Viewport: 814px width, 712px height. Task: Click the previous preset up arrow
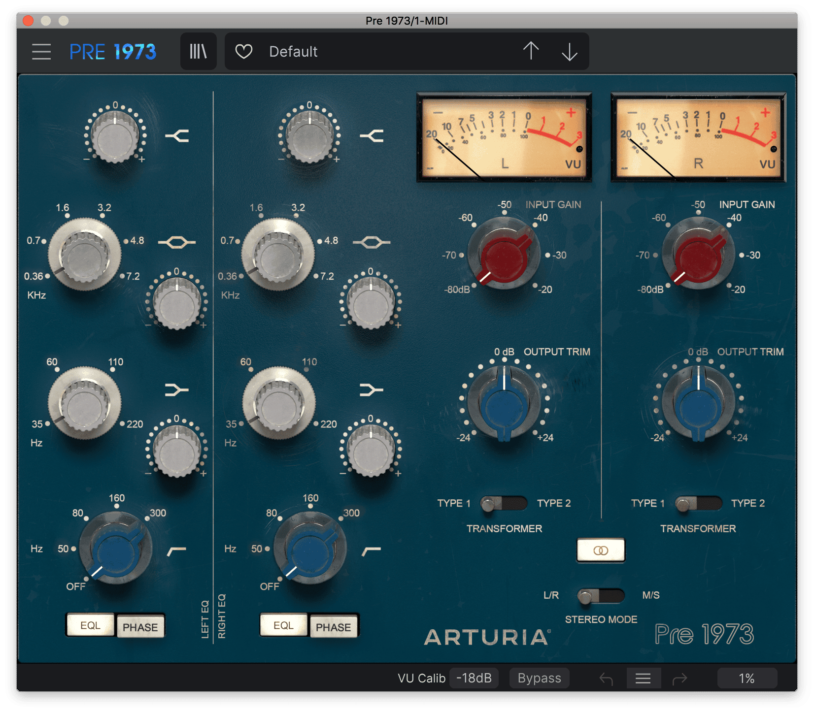[531, 51]
